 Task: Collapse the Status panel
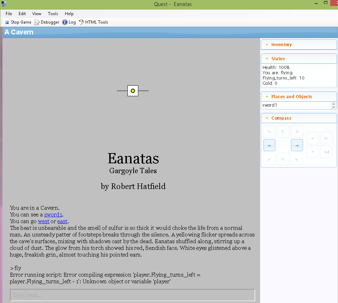[267, 59]
